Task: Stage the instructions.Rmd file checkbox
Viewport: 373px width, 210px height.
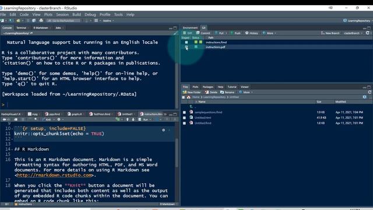Action: click(x=186, y=42)
